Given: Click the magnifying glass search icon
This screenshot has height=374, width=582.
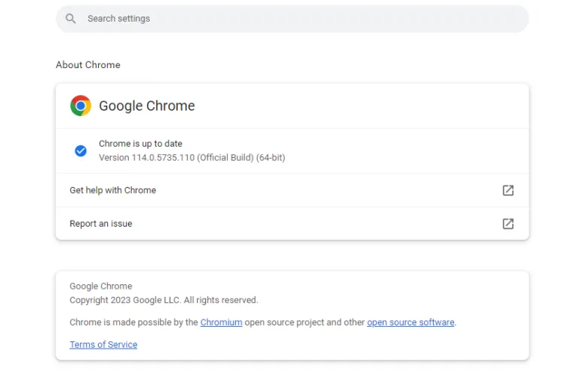Looking at the screenshot, I should tap(70, 19).
